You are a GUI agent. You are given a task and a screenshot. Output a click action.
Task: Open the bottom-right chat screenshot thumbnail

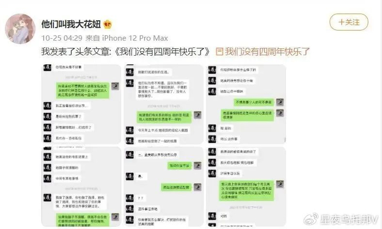click(x=246, y=186)
